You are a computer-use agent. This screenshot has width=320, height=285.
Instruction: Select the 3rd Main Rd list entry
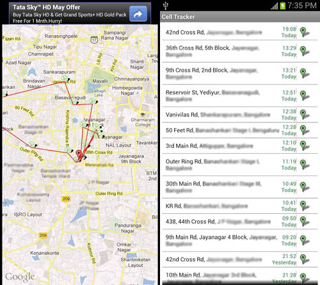pyautogui.click(x=240, y=145)
